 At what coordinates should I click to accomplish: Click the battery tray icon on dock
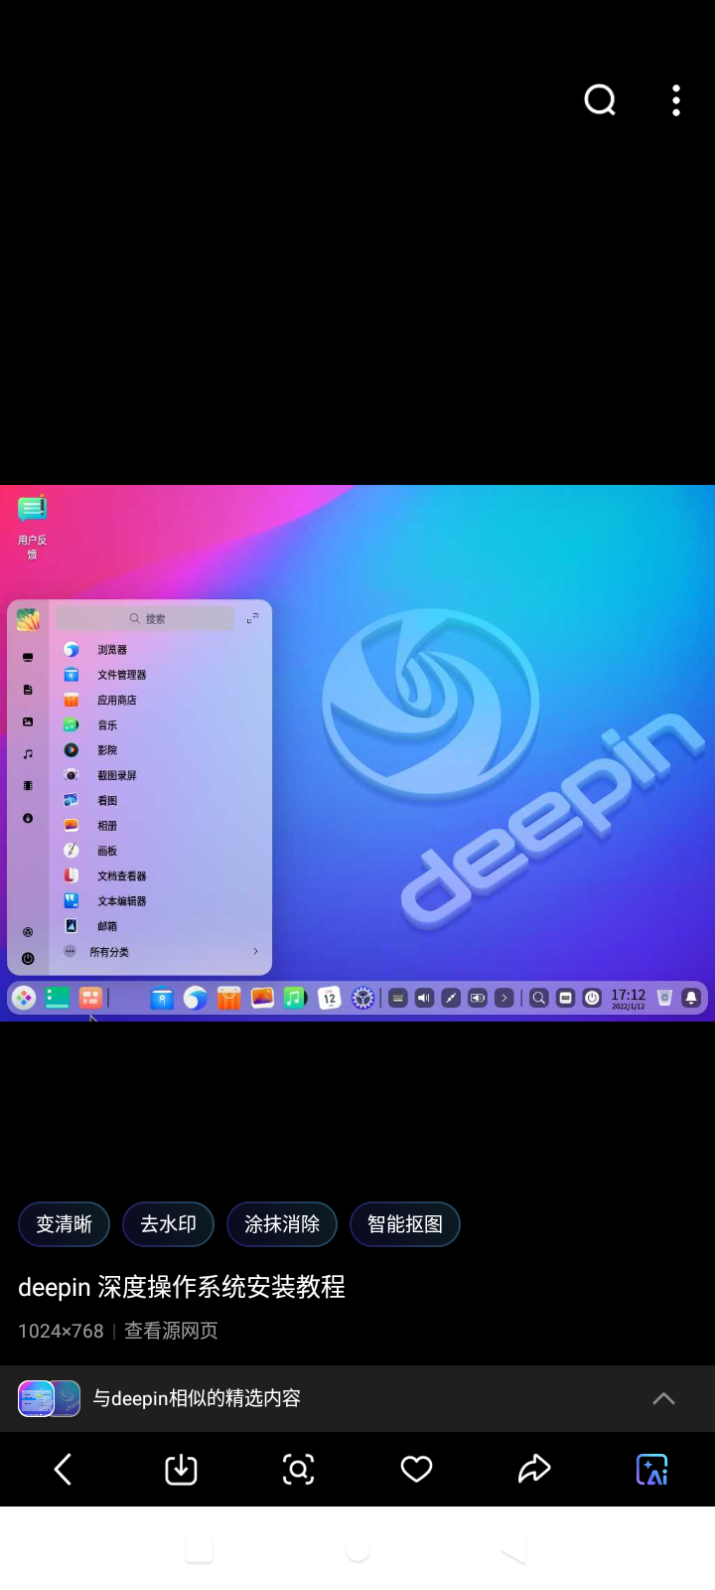[478, 998]
